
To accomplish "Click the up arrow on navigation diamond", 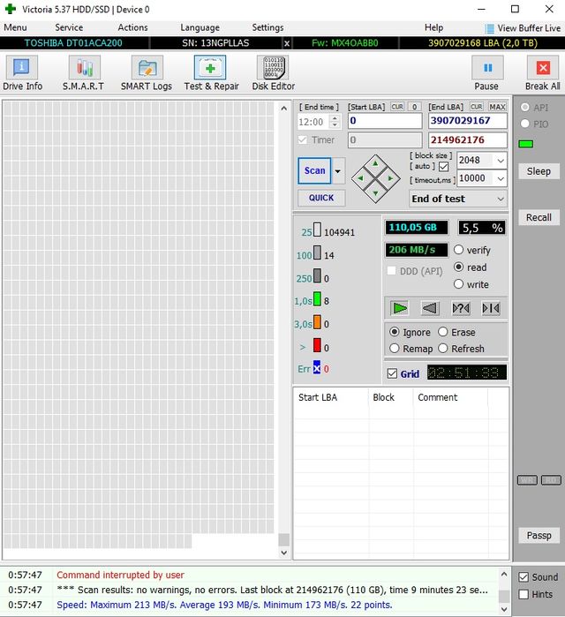I will pos(375,163).
